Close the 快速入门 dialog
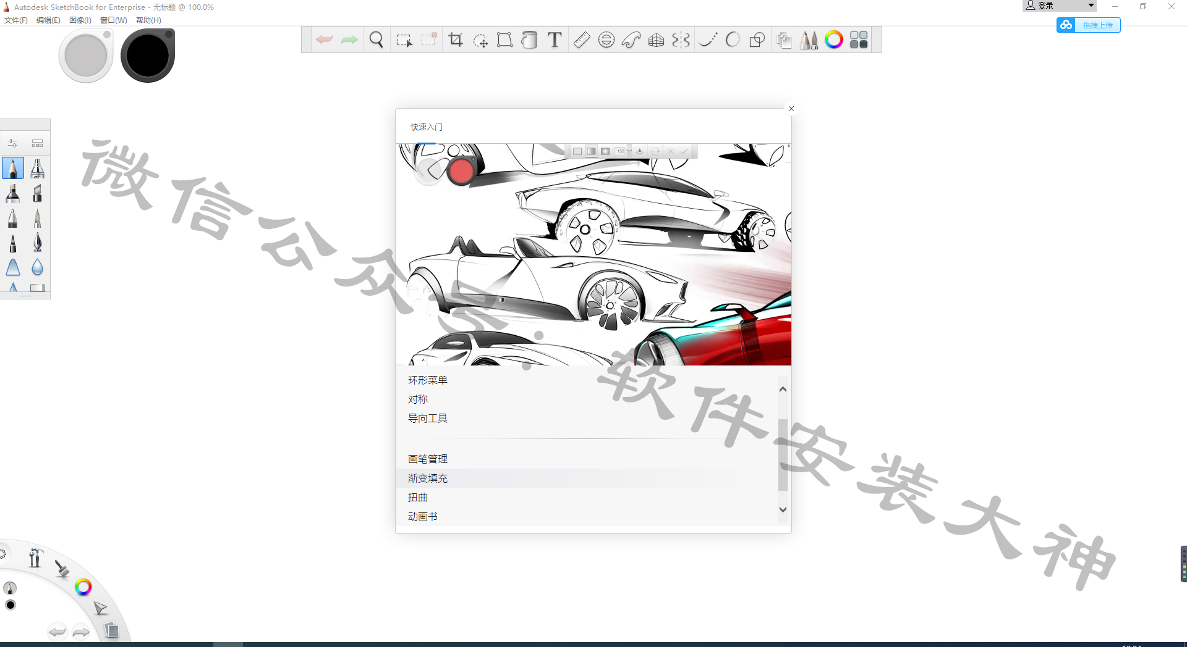The width and height of the screenshot is (1187, 647). [791, 109]
